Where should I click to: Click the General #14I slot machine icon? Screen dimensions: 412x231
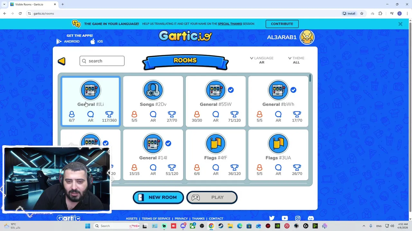pyautogui.click(x=153, y=143)
